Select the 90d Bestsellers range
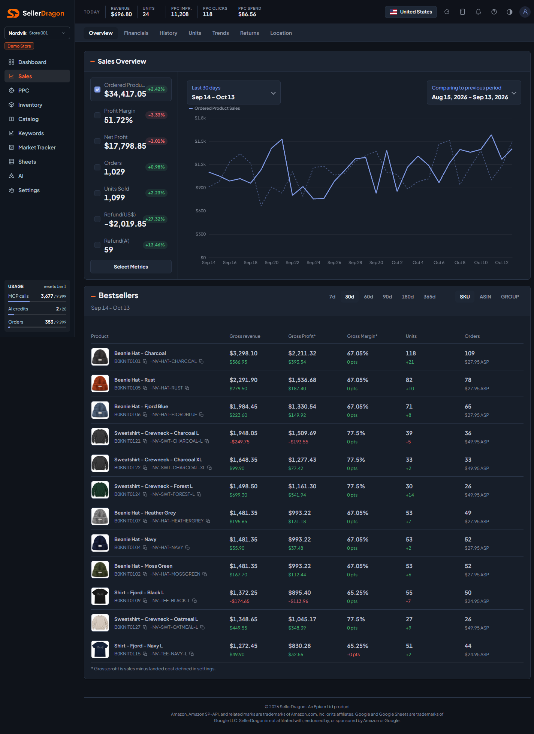 pyautogui.click(x=387, y=297)
